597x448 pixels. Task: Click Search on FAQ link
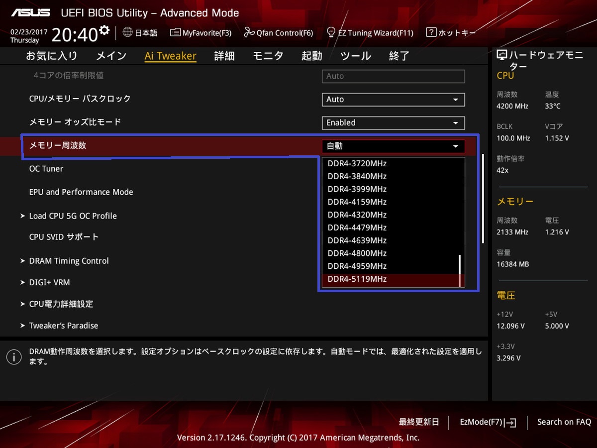point(564,422)
